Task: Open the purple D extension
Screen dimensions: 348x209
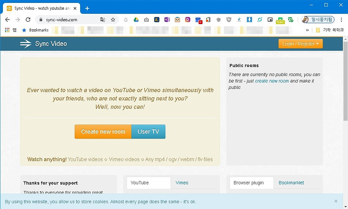Action: (x=187, y=20)
